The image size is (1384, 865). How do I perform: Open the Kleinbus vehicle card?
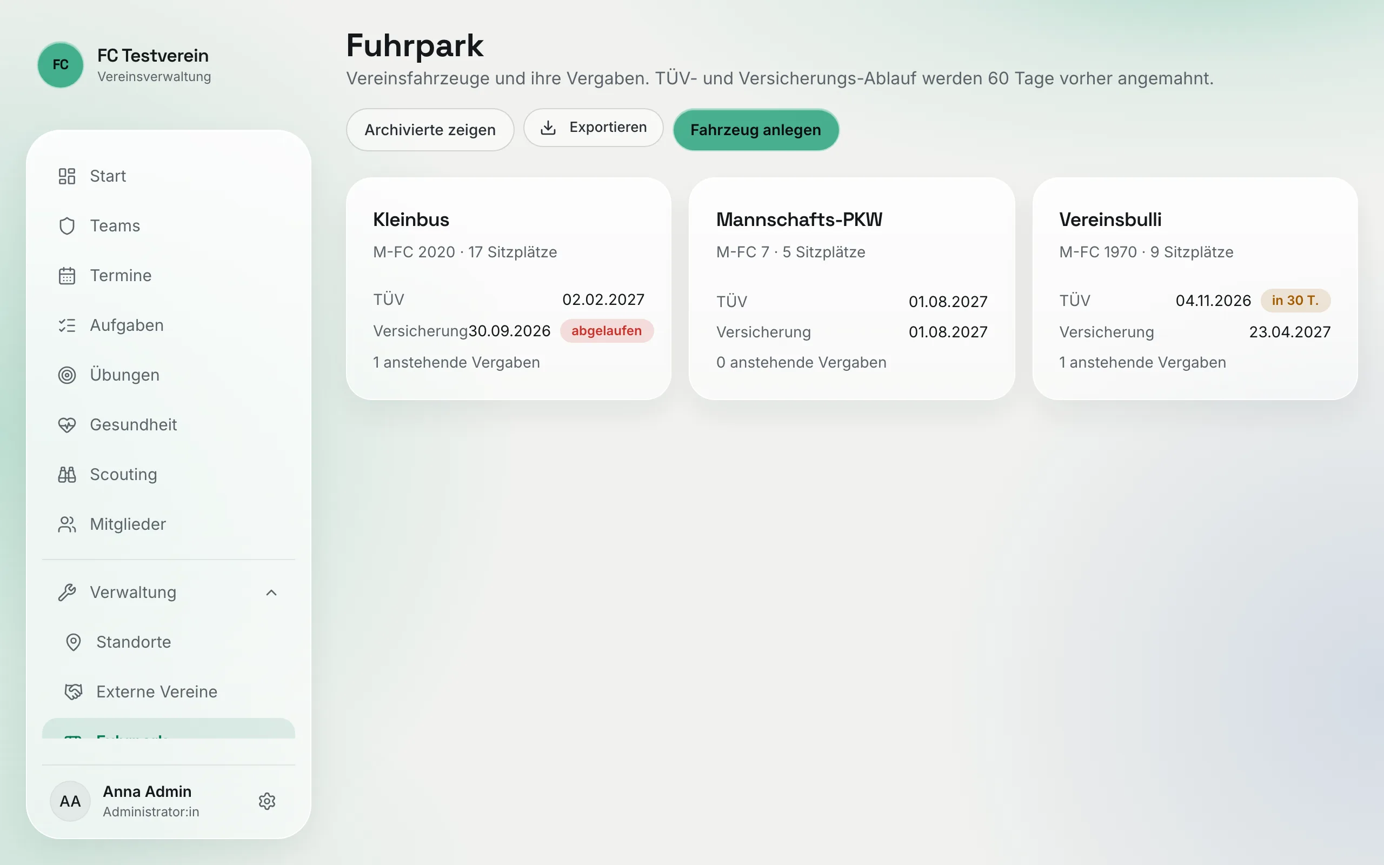point(508,288)
